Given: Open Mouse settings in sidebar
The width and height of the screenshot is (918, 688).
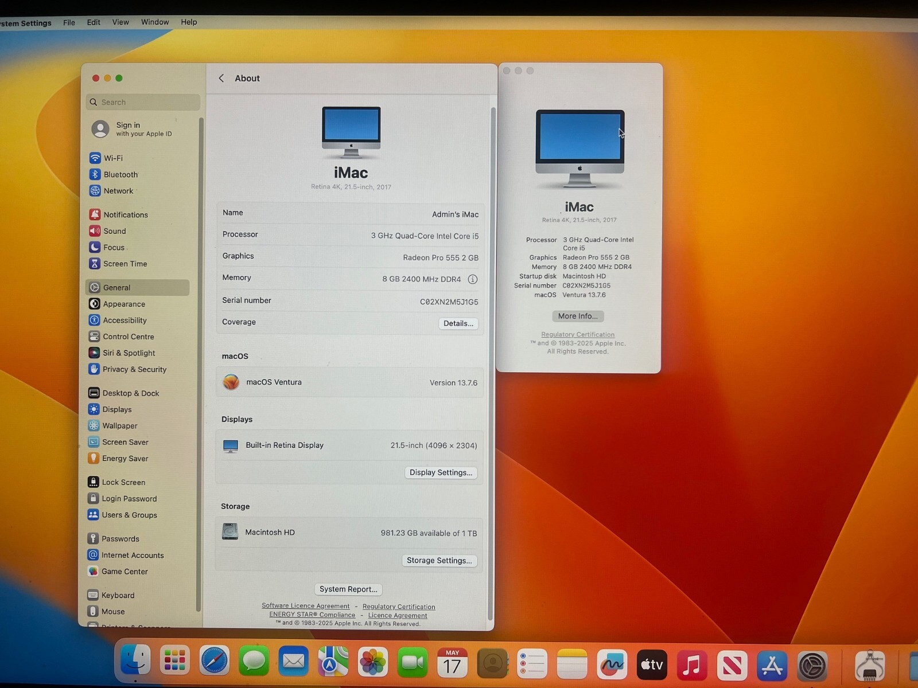Looking at the screenshot, I should (x=106, y=611).
